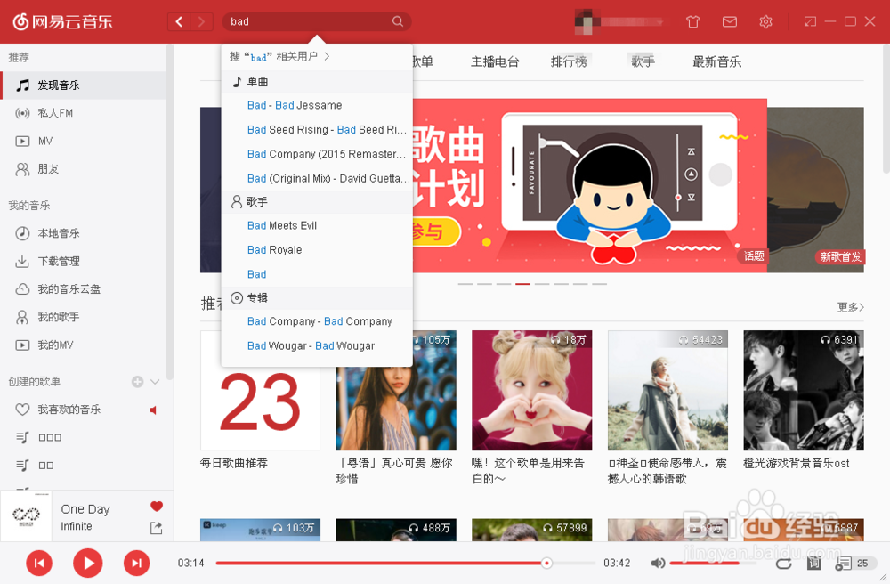Image resolution: width=890 pixels, height=584 pixels.
Task: Switch to the 最新音乐 tab
Action: tap(716, 61)
